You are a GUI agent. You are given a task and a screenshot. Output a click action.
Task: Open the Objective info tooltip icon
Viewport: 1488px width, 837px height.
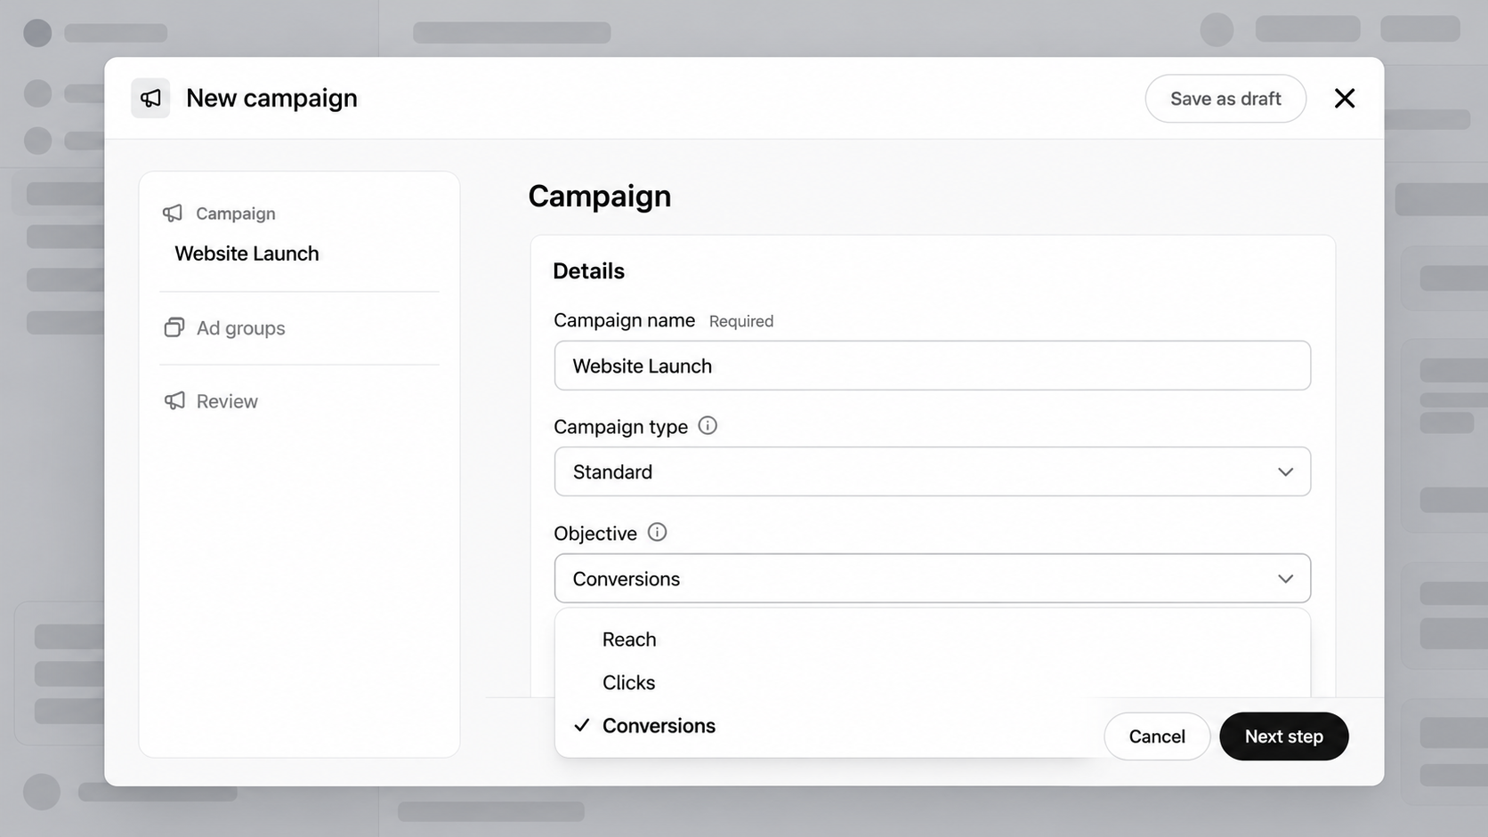pos(657,533)
